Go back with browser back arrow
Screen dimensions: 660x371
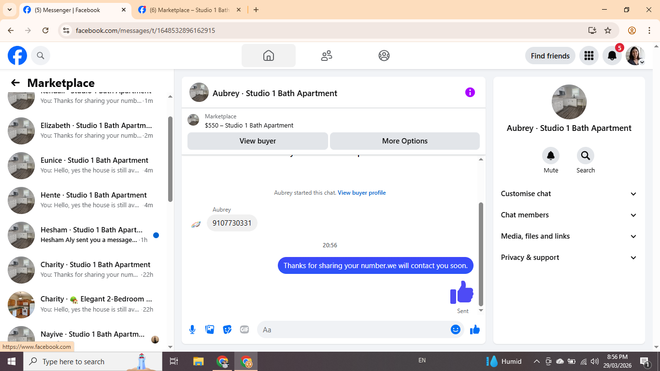pos(11,30)
